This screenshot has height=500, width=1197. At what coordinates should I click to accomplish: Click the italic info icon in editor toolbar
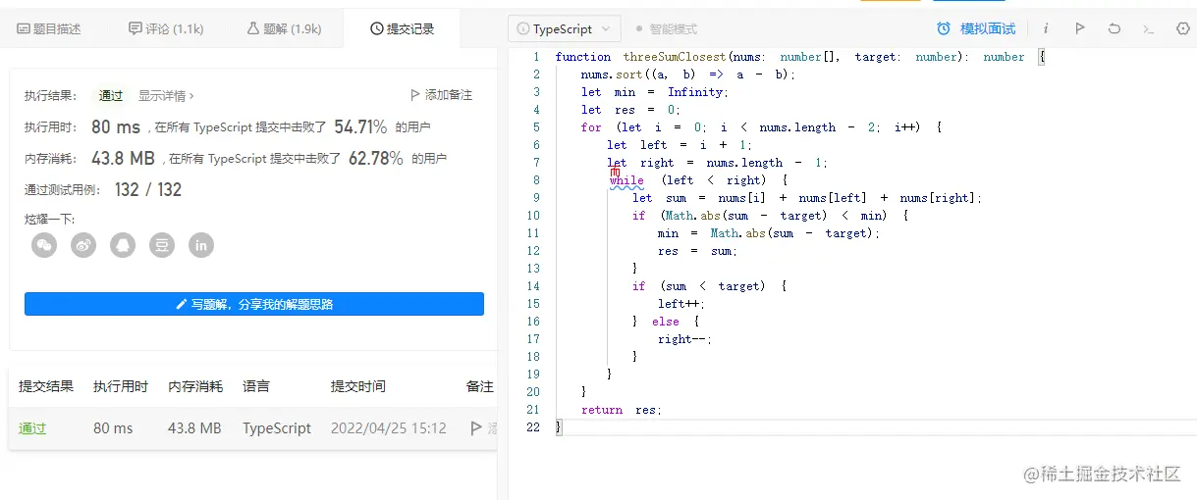click(1045, 29)
